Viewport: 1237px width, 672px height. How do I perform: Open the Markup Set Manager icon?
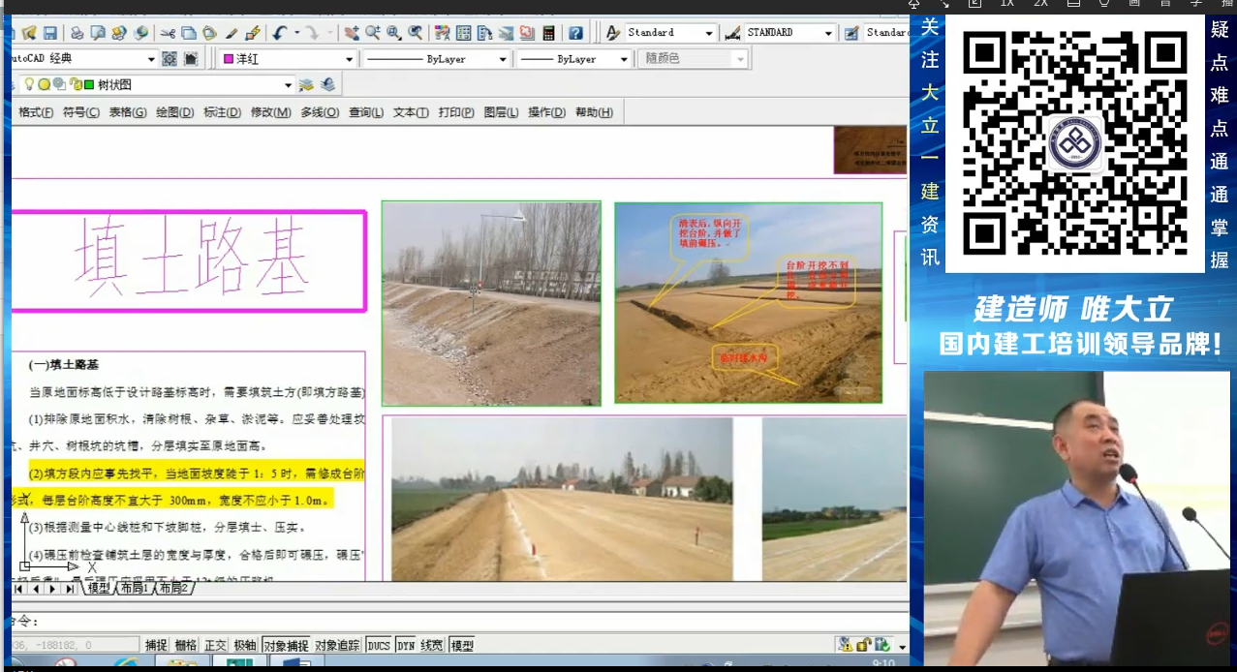(526, 33)
